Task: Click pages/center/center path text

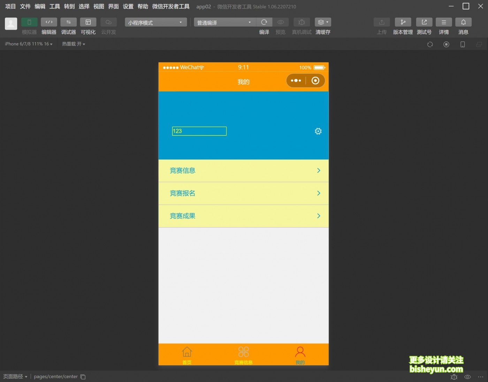Action: coord(56,376)
